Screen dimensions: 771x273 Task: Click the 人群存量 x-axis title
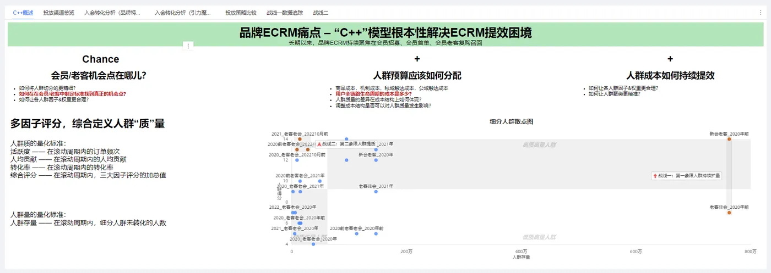(521, 257)
